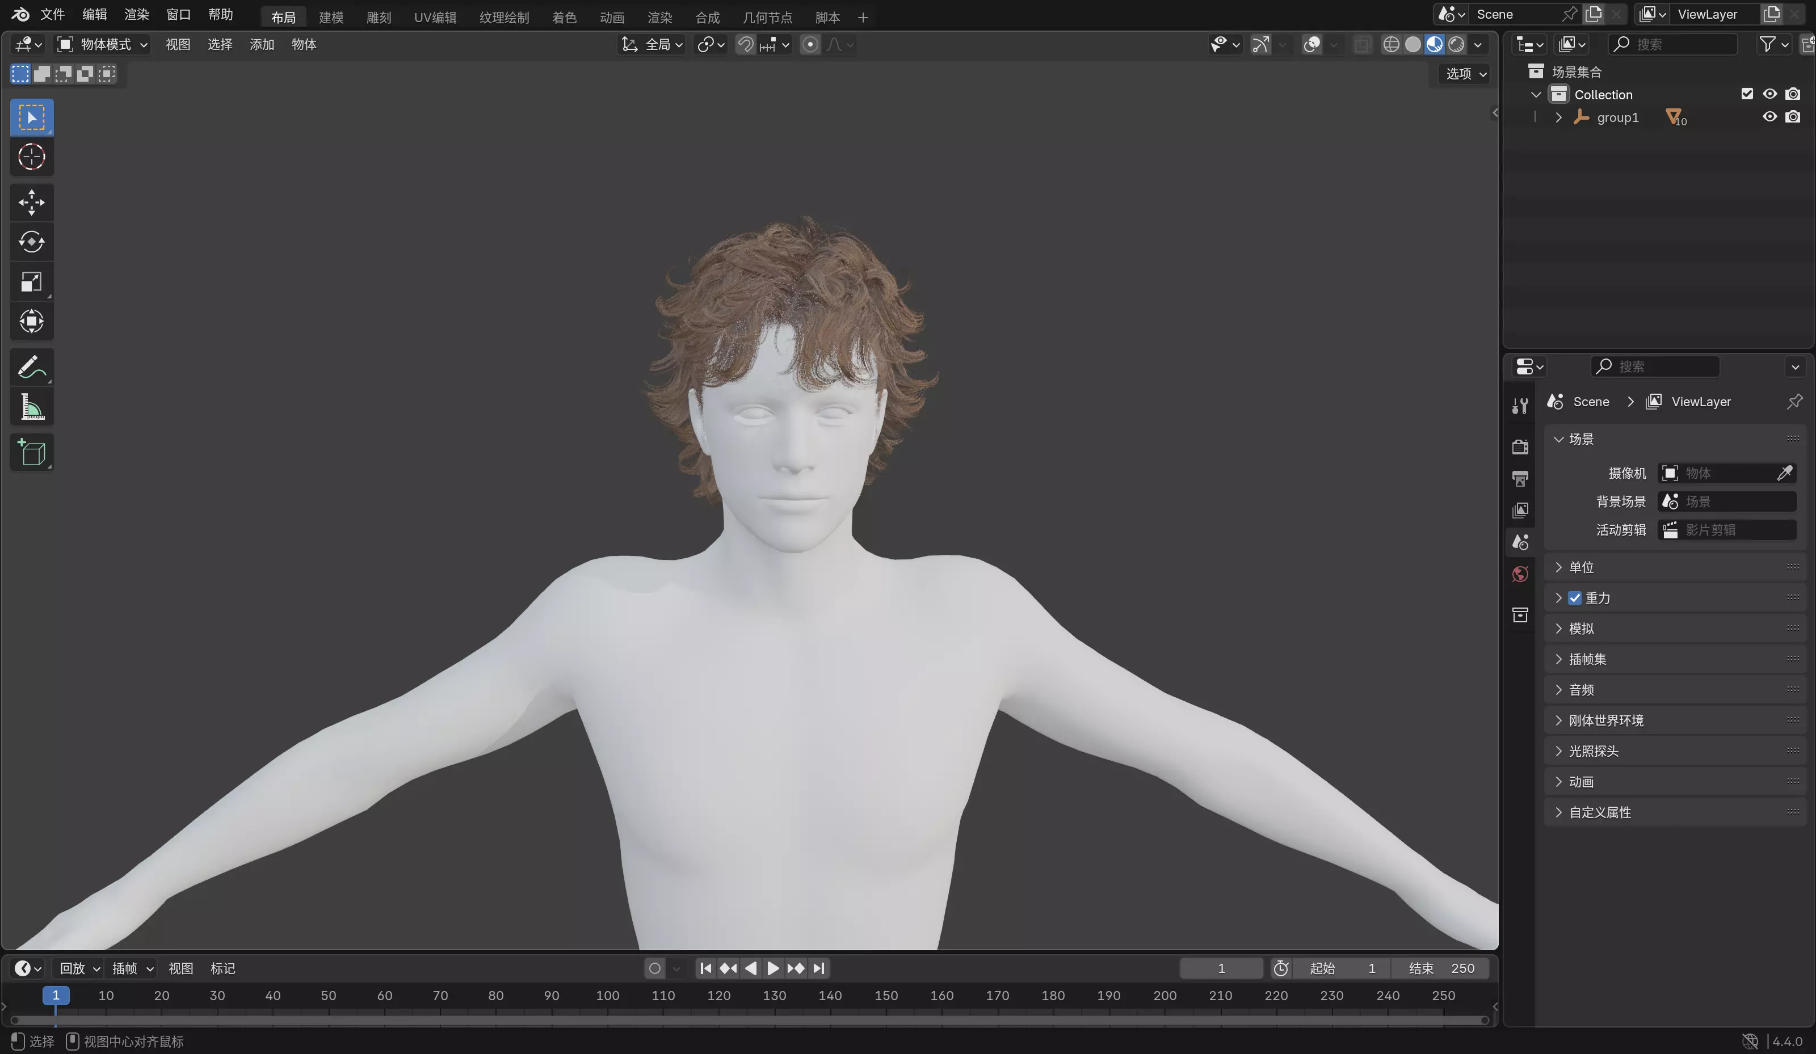Select the Rotate tool
The height and width of the screenshot is (1054, 1816).
32,242
